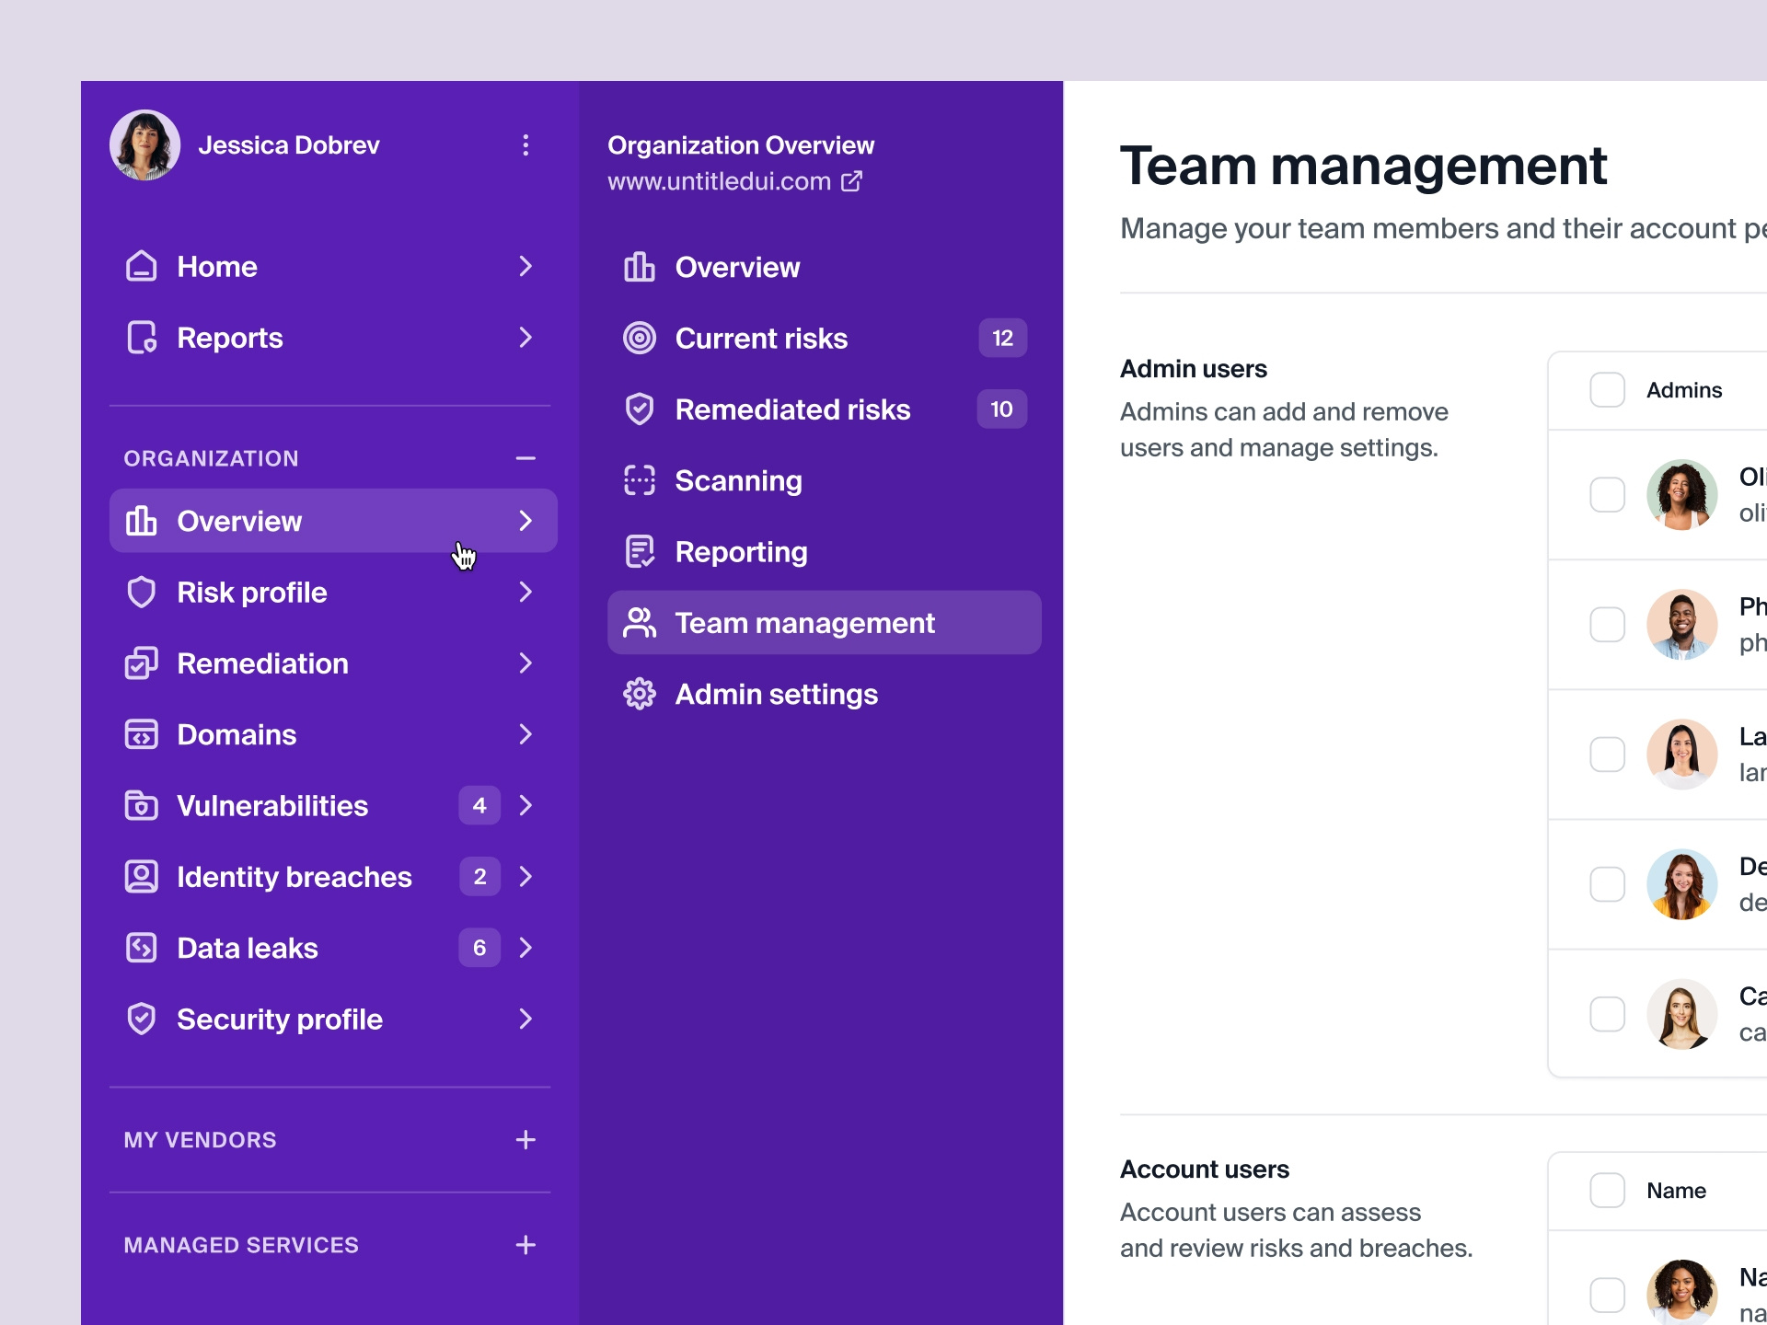This screenshot has height=1325, width=1767.
Task: Click the Reporting document icon
Action: [640, 551]
